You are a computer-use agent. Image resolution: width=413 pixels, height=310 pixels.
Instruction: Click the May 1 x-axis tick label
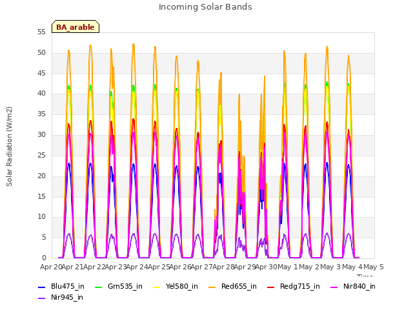coord(288,267)
